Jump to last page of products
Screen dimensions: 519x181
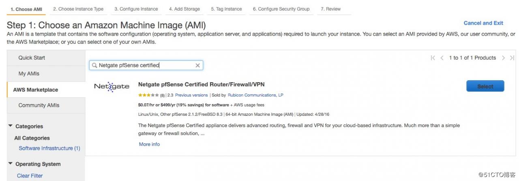coord(512,58)
